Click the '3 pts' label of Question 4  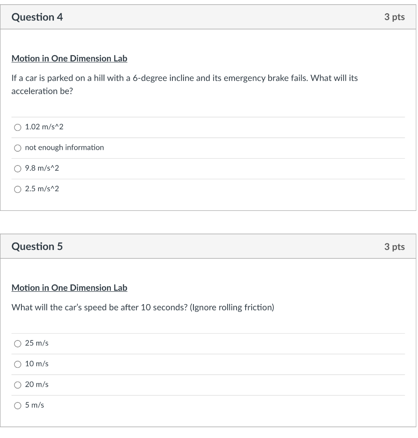pyautogui.click(x=394, y=17)
